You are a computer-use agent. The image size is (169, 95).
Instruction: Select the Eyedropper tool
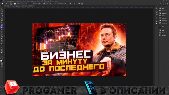click(x=2, y=22)
